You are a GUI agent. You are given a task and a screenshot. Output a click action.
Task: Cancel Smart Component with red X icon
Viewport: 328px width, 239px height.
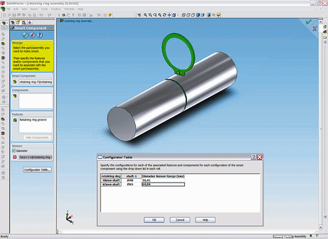point(32,35)
